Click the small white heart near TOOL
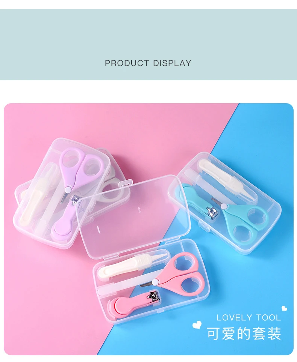Screen dimensions: 297x362 [284, 308]
